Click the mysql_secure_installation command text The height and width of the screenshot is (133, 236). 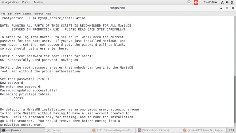tap(62, 18)
